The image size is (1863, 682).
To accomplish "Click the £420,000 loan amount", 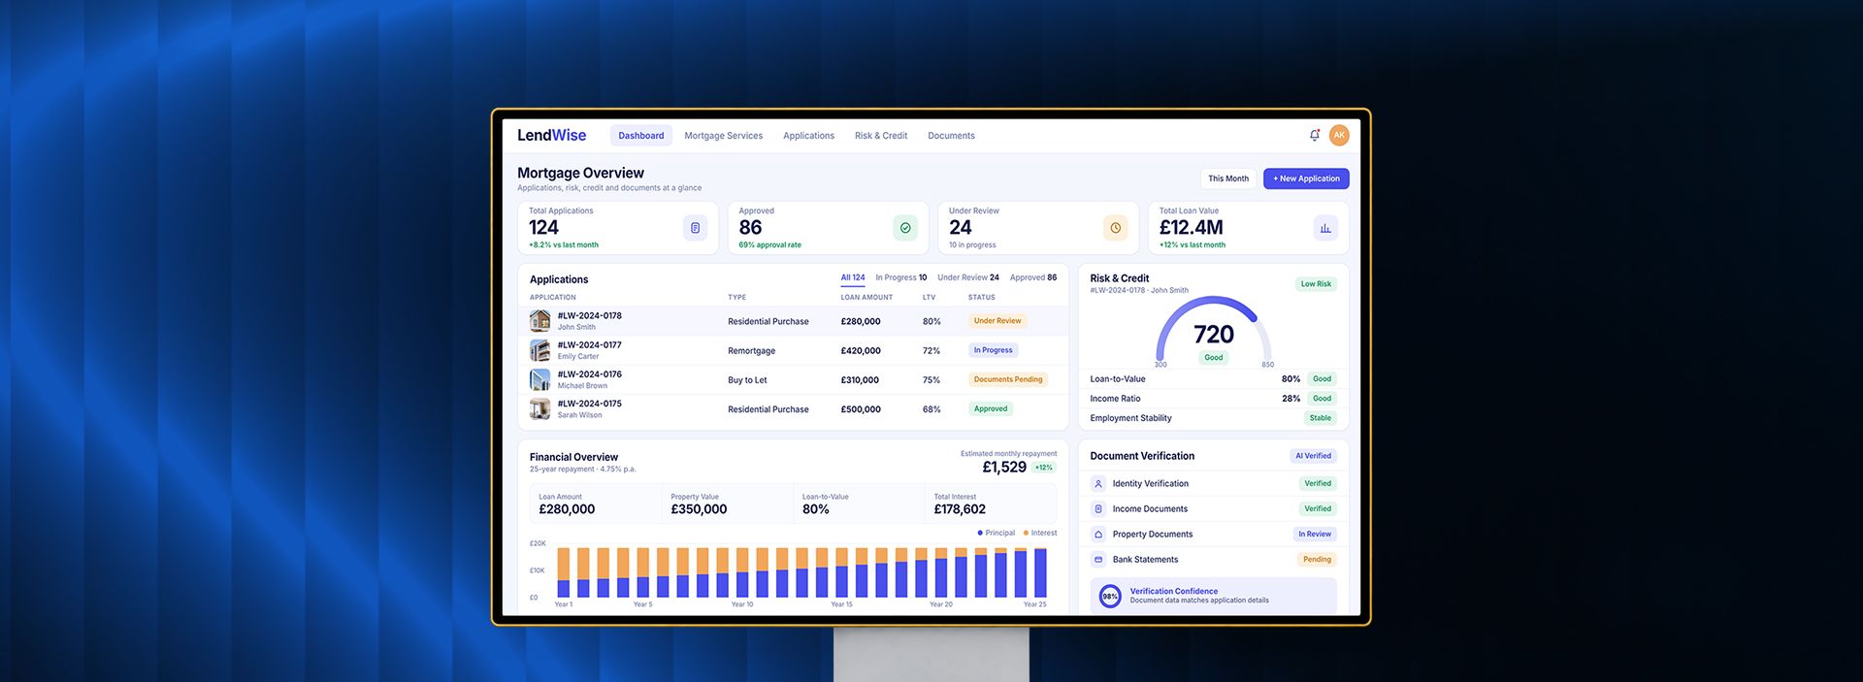I will pyautogui.click(x=861, y=350).
